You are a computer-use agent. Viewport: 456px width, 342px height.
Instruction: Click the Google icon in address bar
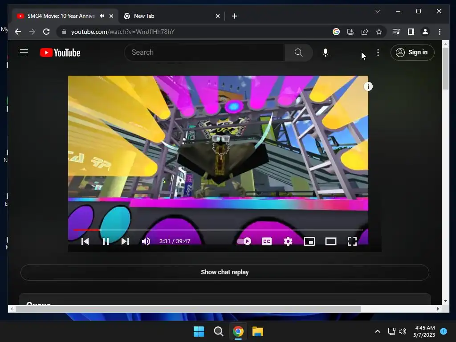pos(336,32)
